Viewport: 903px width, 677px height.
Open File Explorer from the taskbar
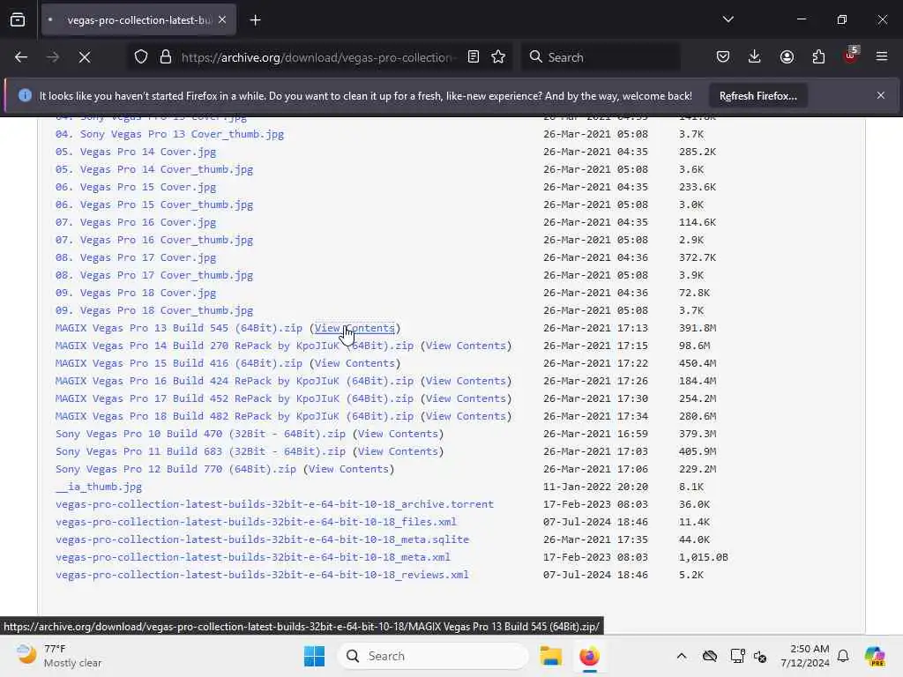coord(550,656)
